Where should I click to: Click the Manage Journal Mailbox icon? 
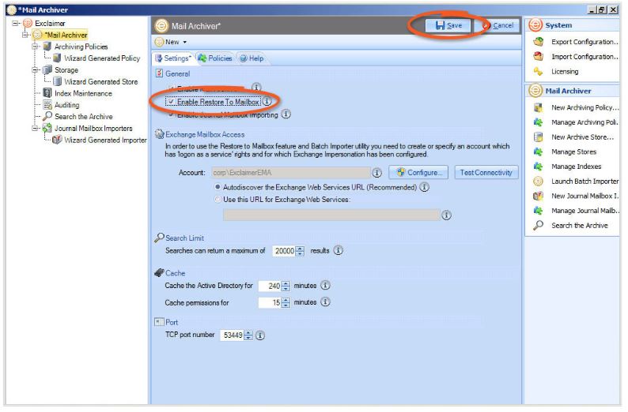coord(539,211)
